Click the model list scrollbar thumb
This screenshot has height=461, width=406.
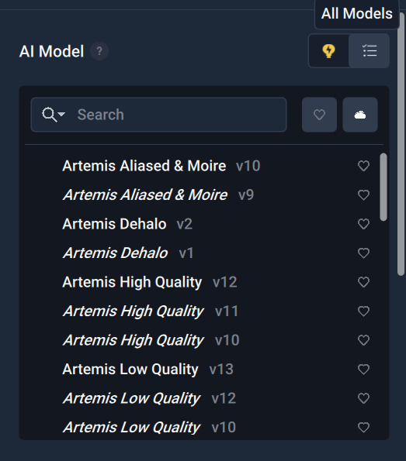pyautogui.click(x=383, y=187)
